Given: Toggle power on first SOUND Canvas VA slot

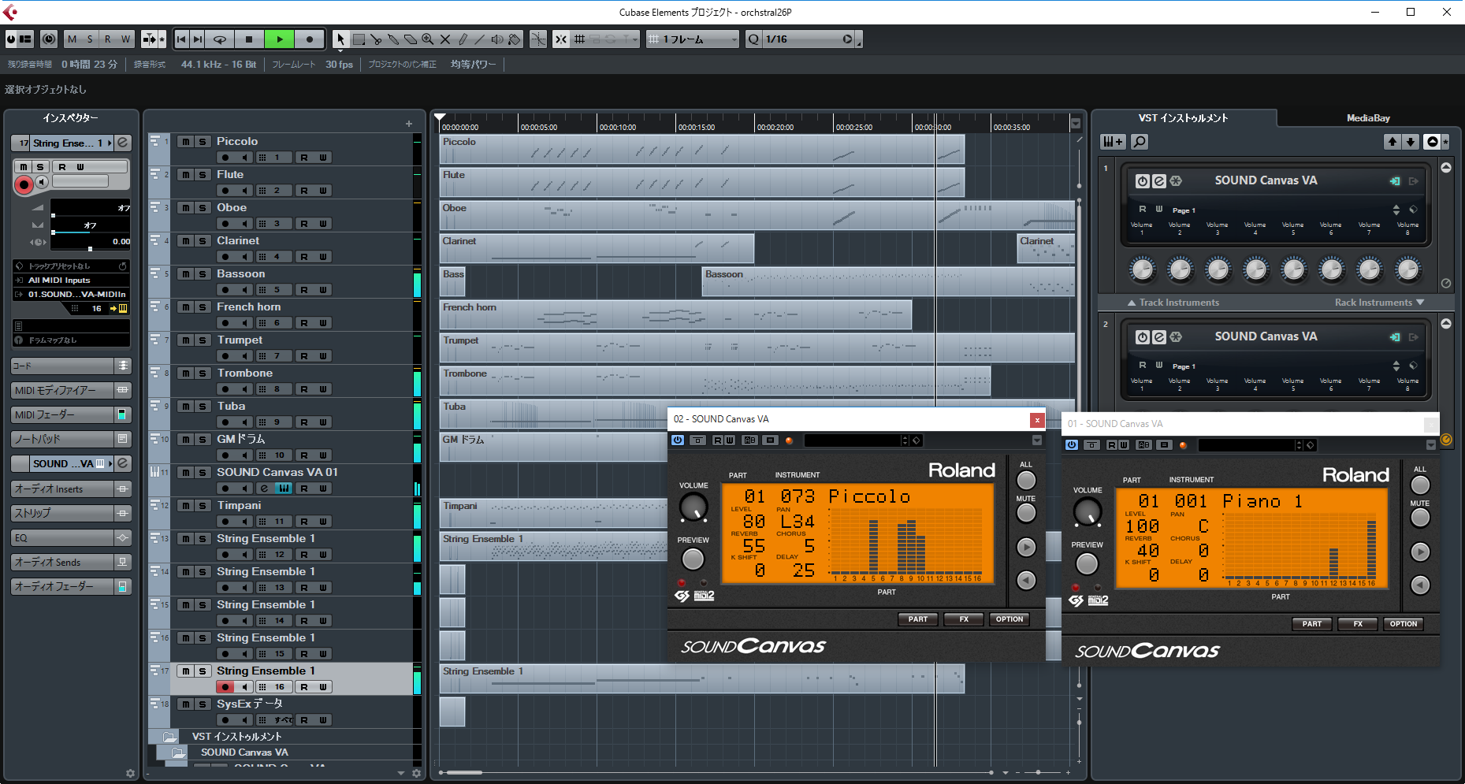Looking at the screenshot, I should (x=1143, y=181).
